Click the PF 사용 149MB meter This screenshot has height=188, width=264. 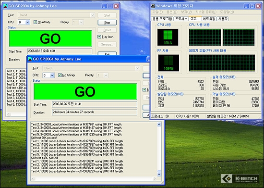pyautogui.click(x=168, y=63)
